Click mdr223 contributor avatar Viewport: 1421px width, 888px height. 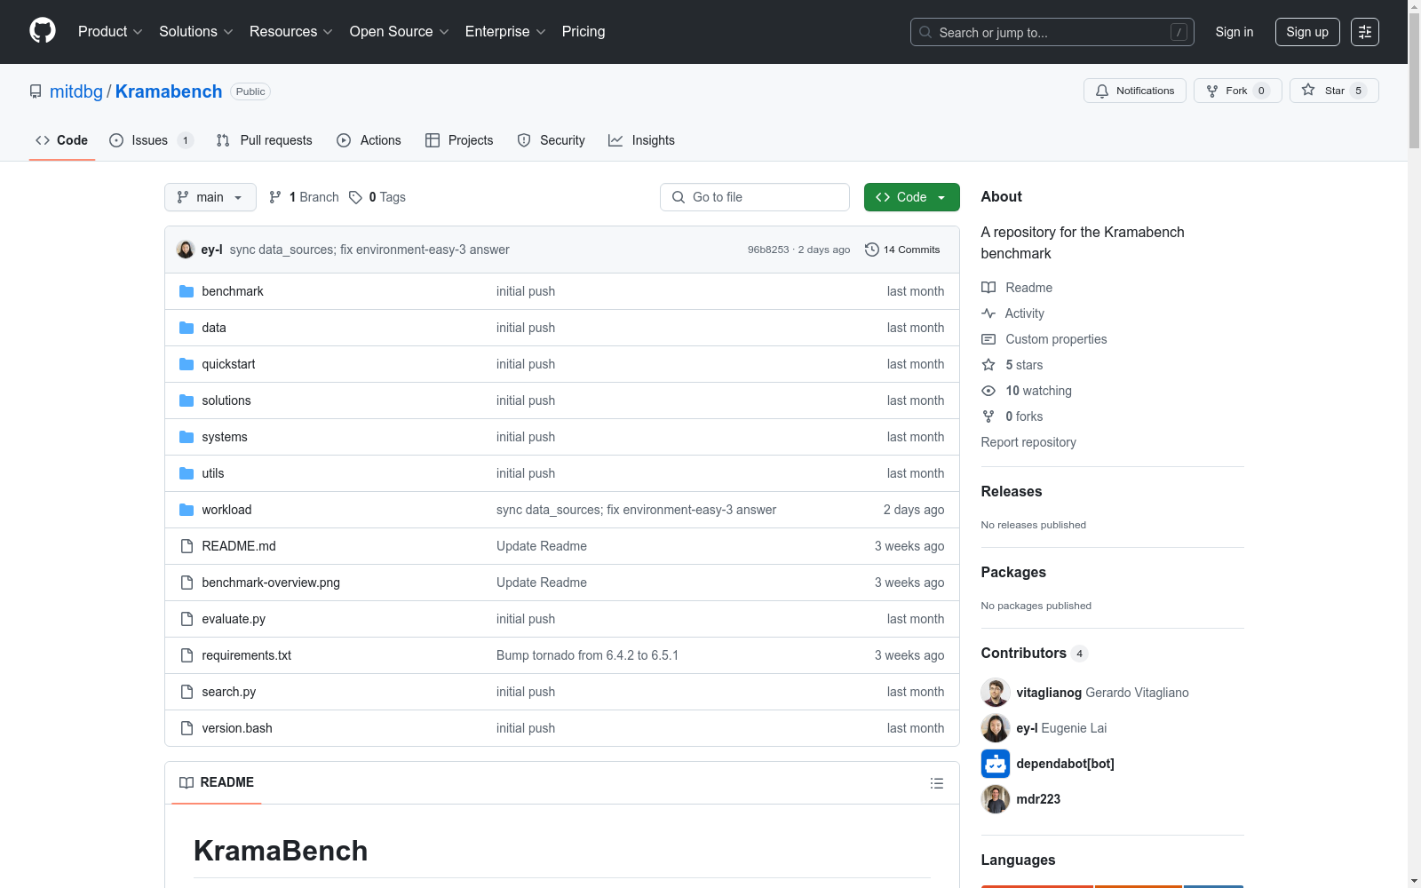[996, 799]
